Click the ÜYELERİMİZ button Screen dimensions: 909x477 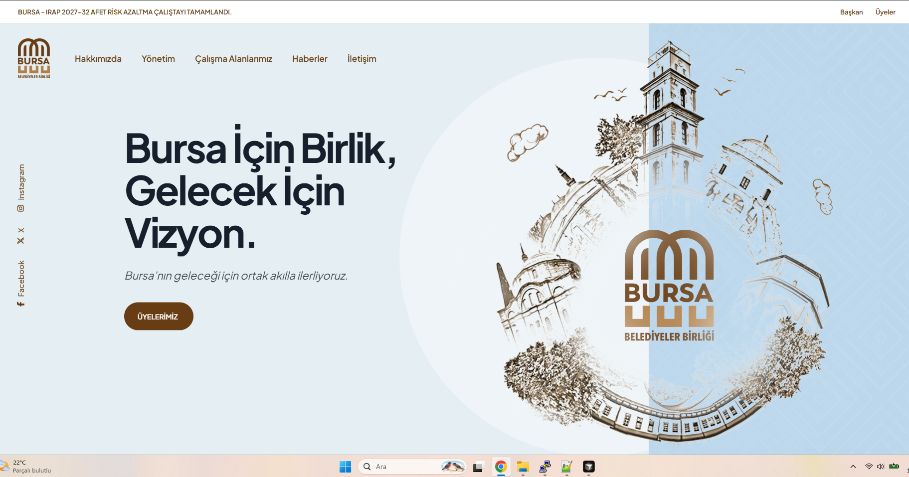click(x=159, y=316)
